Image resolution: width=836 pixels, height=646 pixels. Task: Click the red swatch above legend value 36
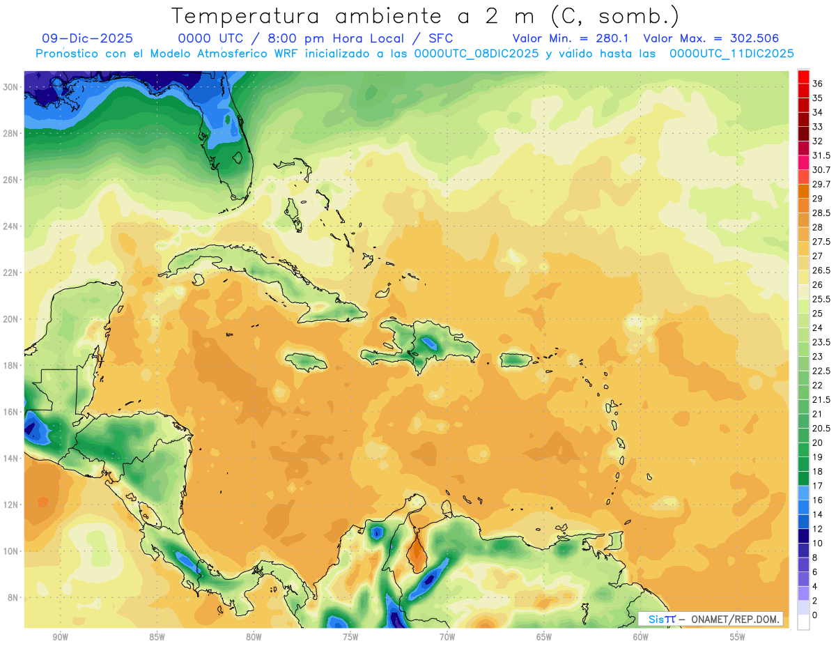click(x=803, y=77)
